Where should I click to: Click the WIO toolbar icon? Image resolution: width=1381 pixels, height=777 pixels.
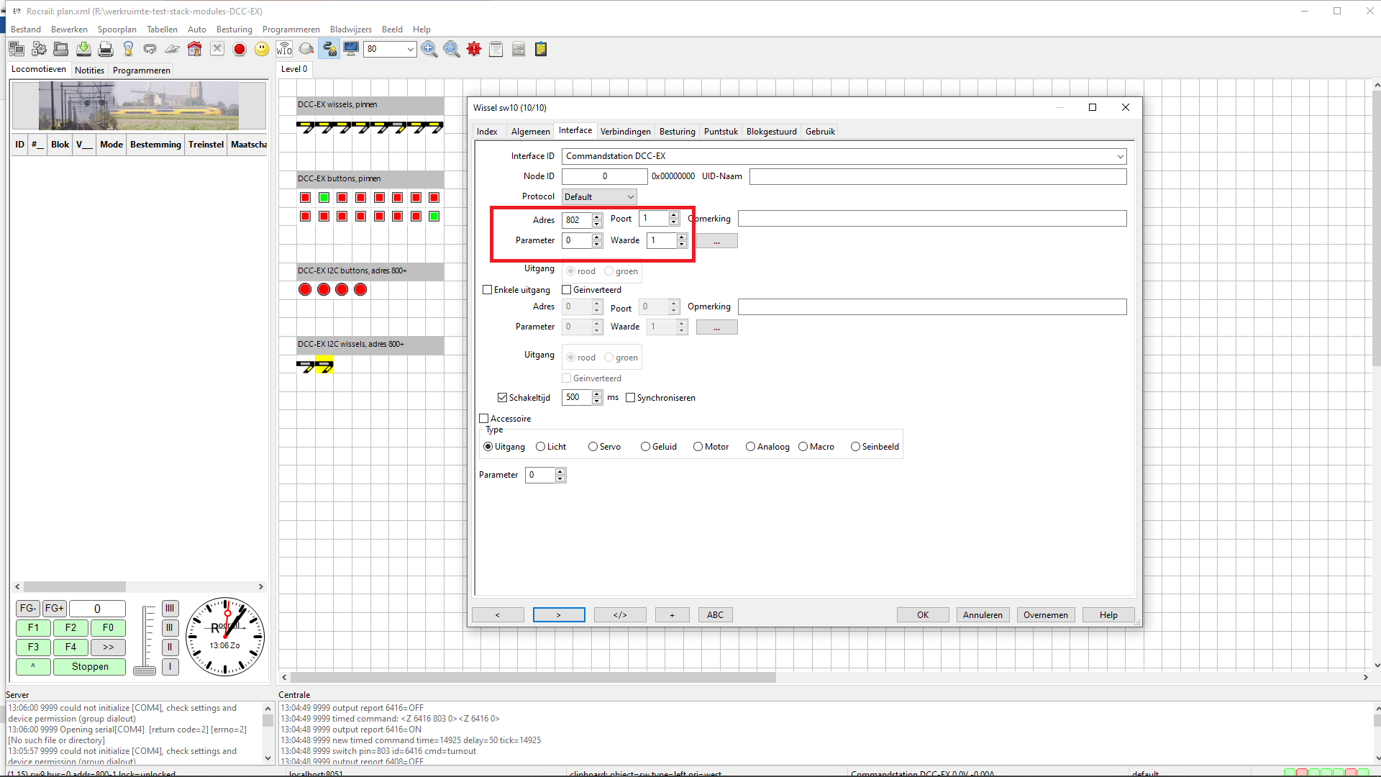[284, 49]
